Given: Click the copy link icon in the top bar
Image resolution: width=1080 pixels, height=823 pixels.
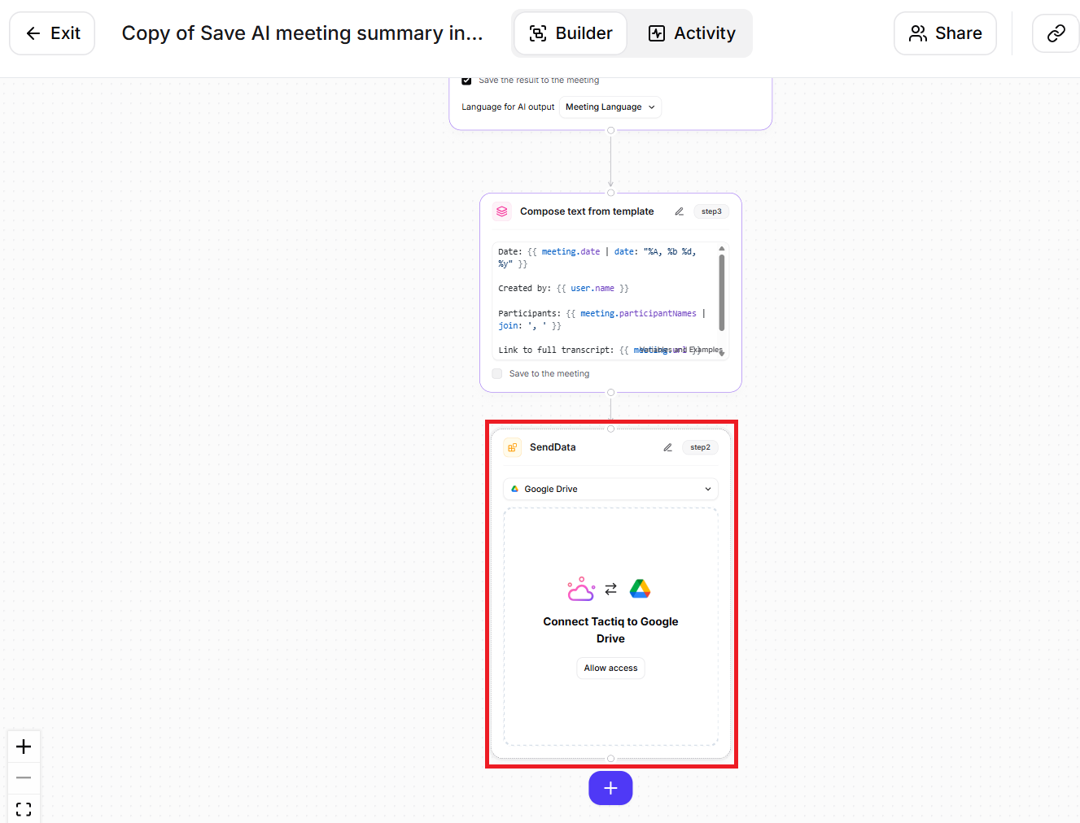Looking at the screenshot, I should pos(1056,33).
